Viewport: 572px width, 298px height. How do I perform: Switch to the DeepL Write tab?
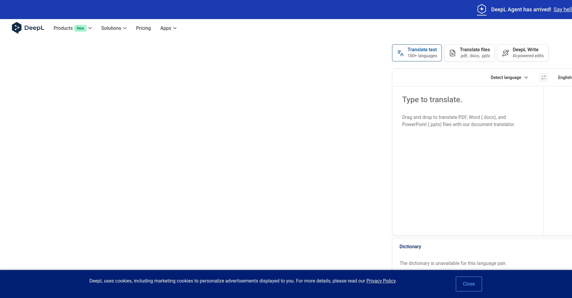[523, 53]
